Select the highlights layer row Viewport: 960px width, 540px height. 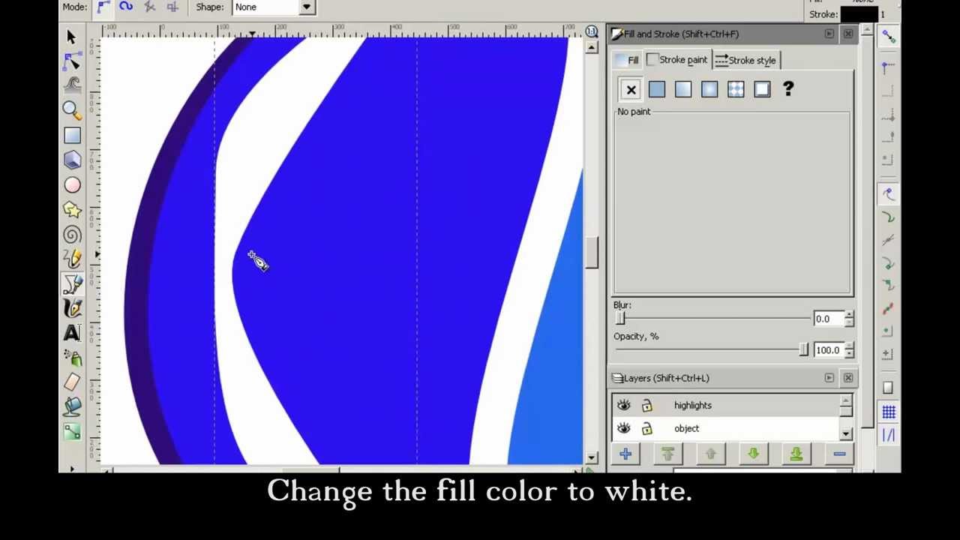coord(726,405)
